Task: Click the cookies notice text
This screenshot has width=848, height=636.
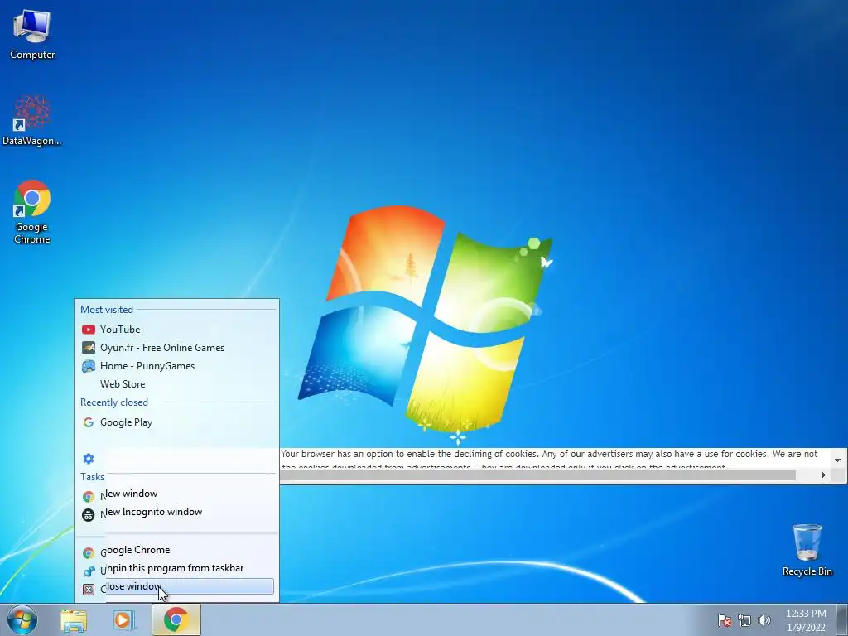Action: click(x=549, y=459)
